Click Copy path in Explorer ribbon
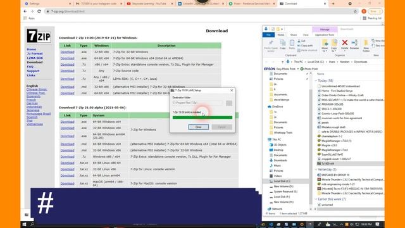Viewport: 405px width, 228px height. tap(305, 46)
